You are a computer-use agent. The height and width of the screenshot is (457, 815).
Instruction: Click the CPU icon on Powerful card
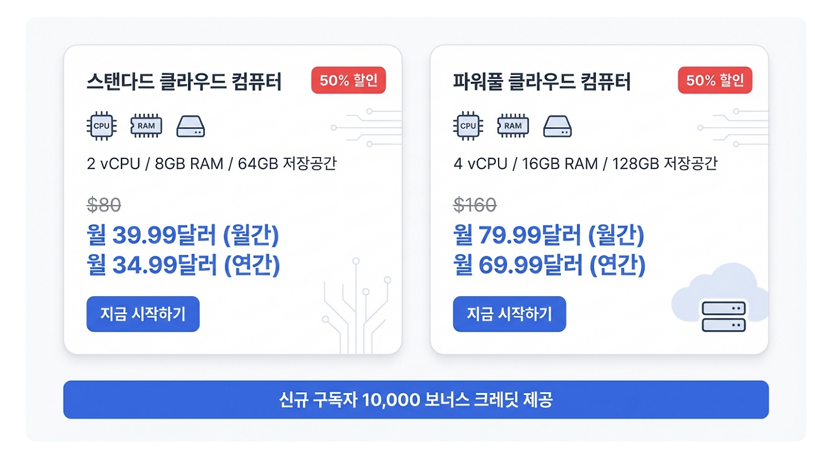point(468,126)
